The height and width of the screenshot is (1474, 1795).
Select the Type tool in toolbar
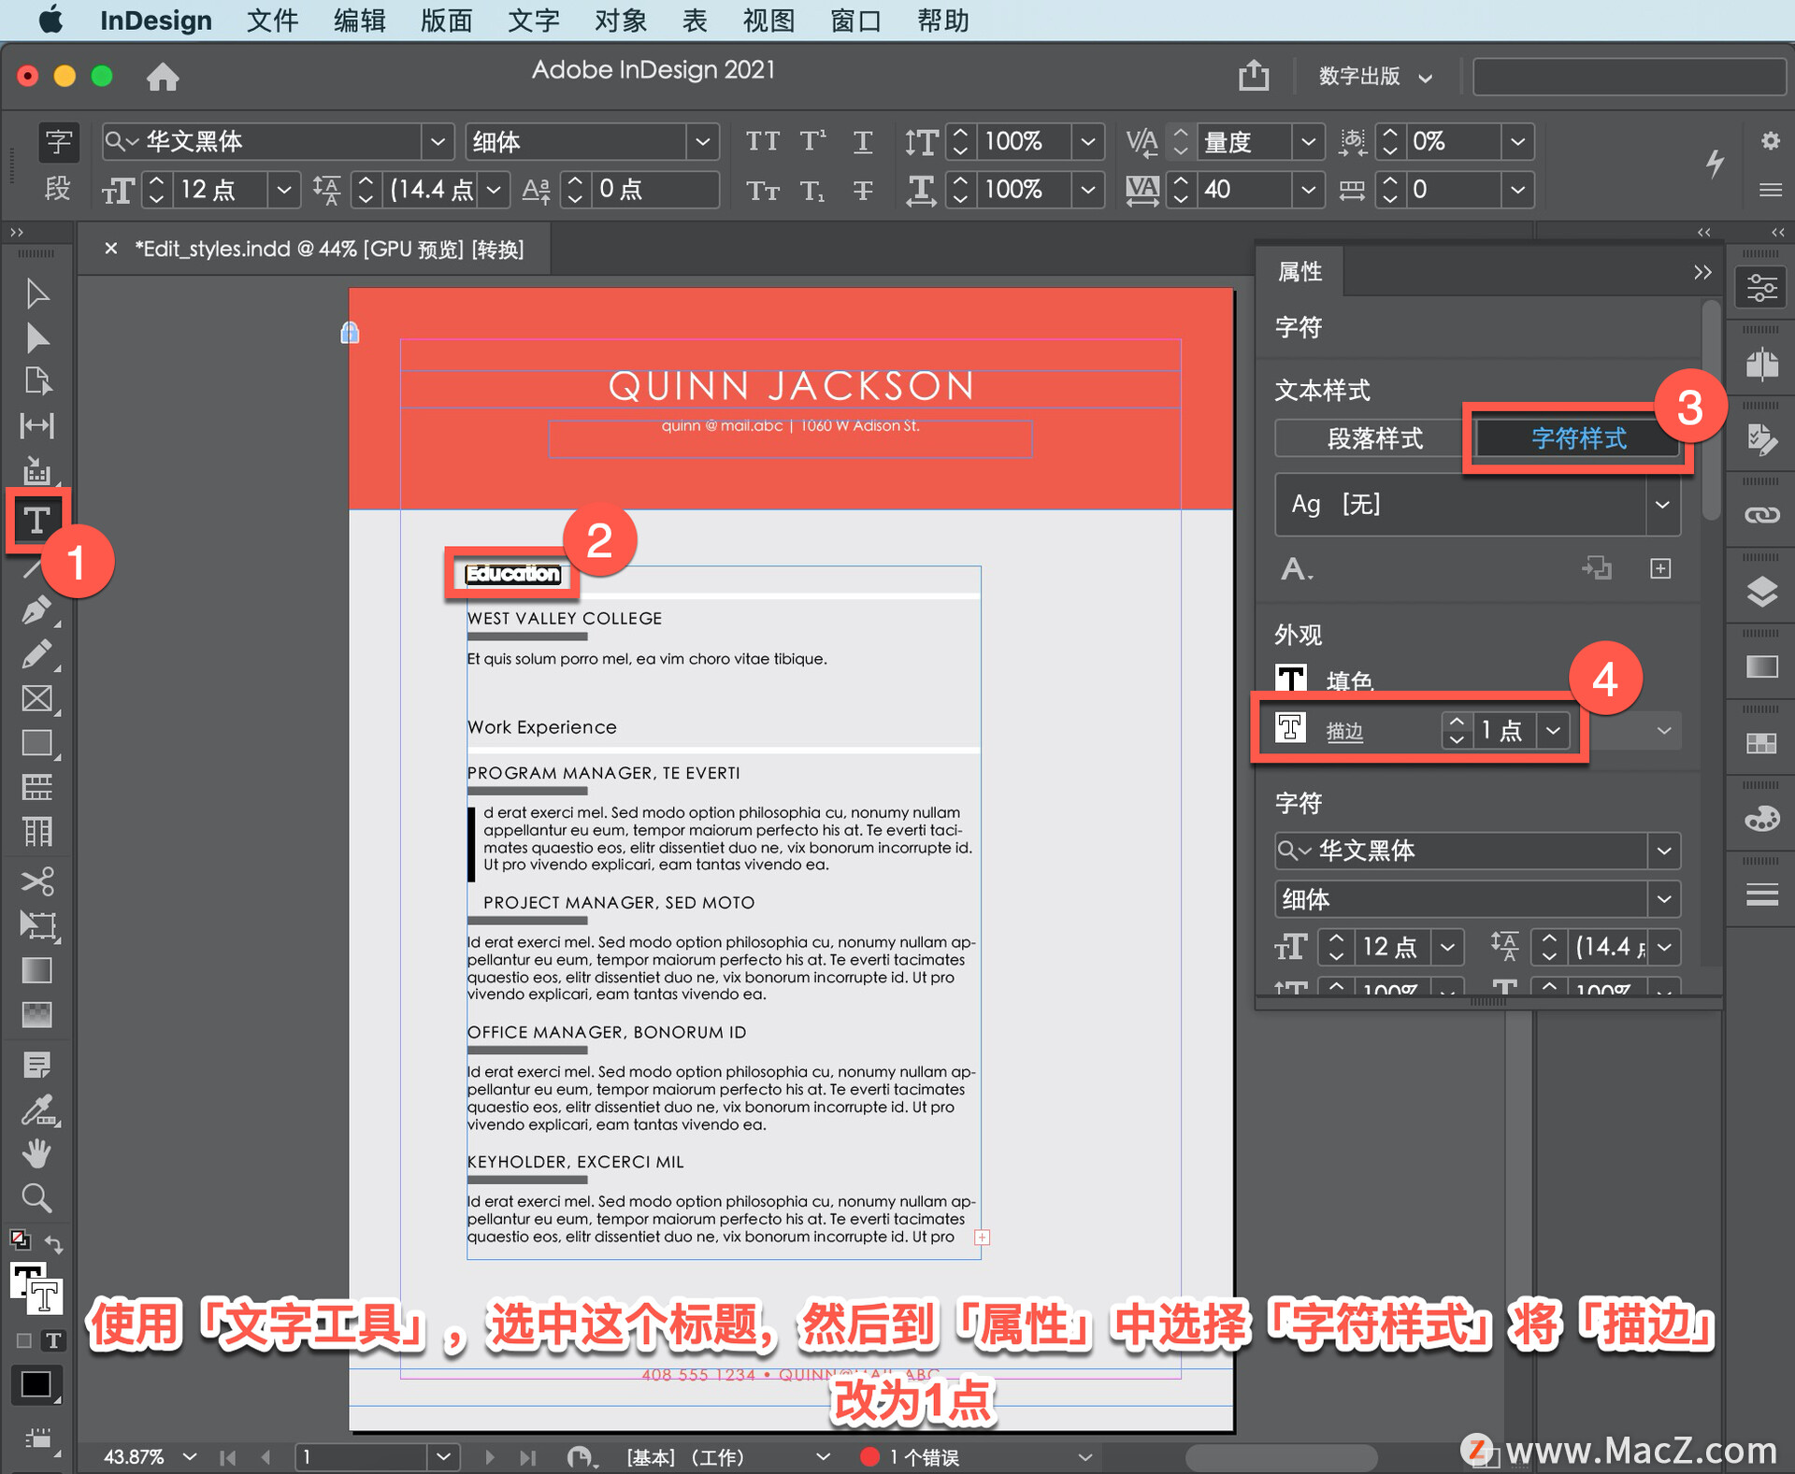point(37,520)
